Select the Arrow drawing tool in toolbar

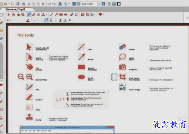point(56,14)
